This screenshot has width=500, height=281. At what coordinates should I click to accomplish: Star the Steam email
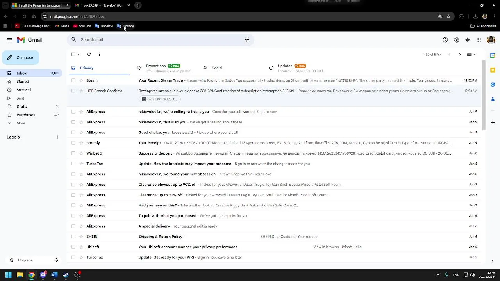[x=81, y=80]
